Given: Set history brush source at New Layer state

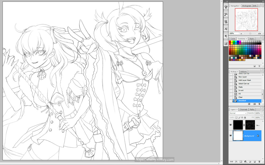Looking at the screenshot, I should click(x=231, y=77).
